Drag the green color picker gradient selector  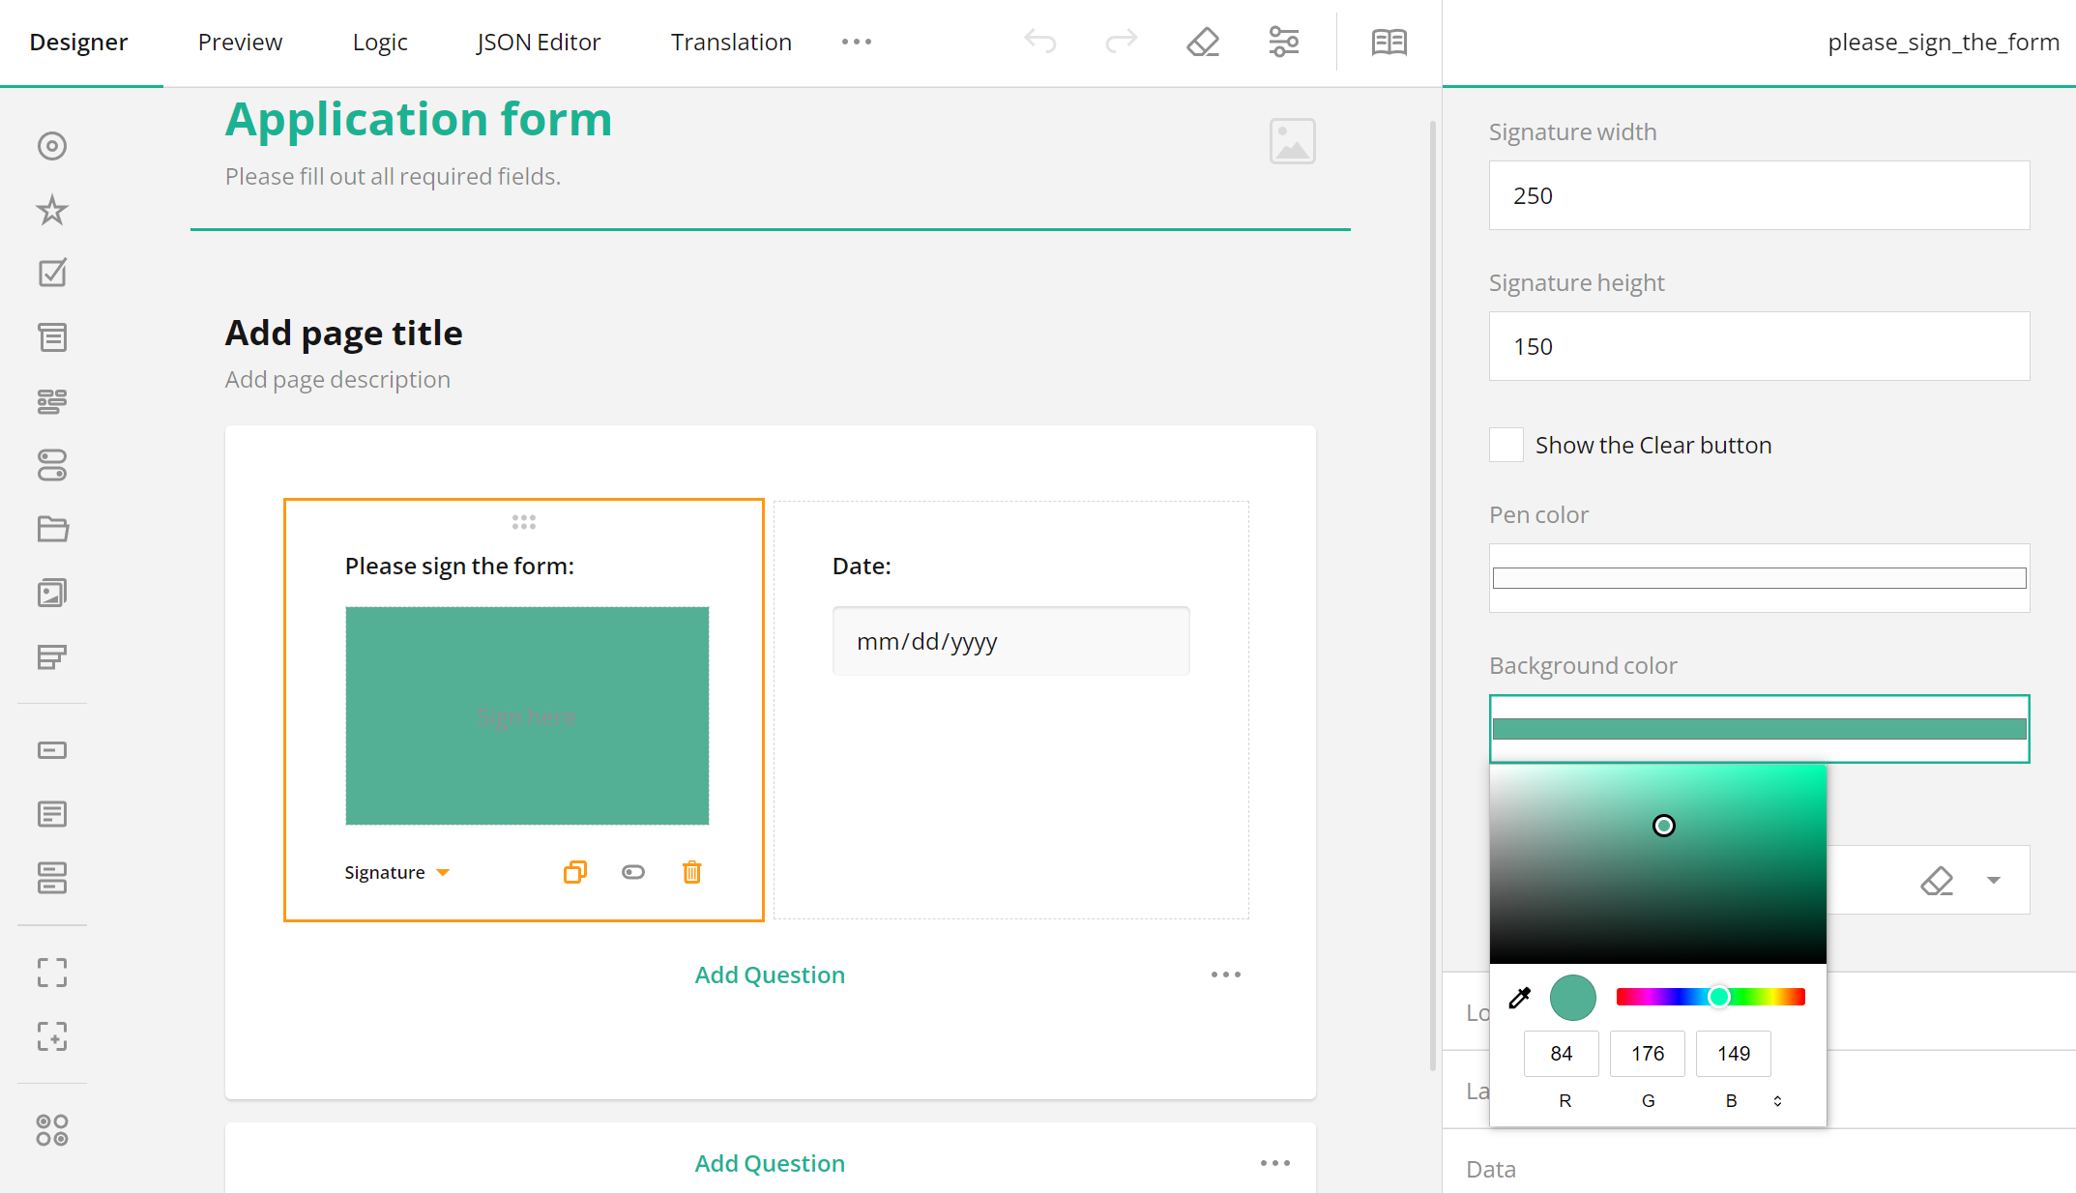coord(1664,826)
